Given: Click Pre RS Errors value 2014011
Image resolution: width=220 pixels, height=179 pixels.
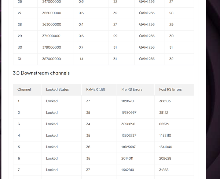Looking at the screenshot, I should pyautogui.click(x=127, y=159).
